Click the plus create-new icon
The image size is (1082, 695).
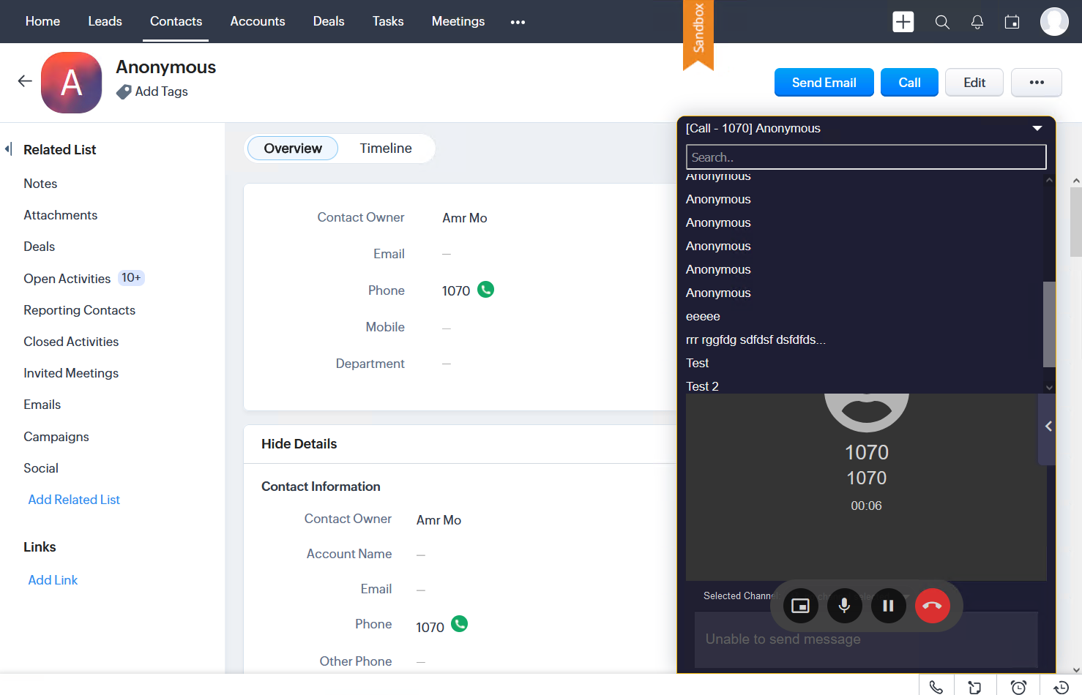[903, 22]
